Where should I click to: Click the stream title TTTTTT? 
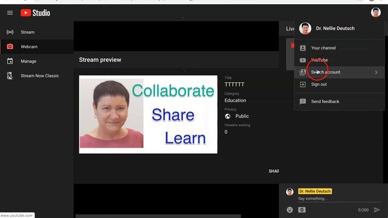[x=235, y=85]
